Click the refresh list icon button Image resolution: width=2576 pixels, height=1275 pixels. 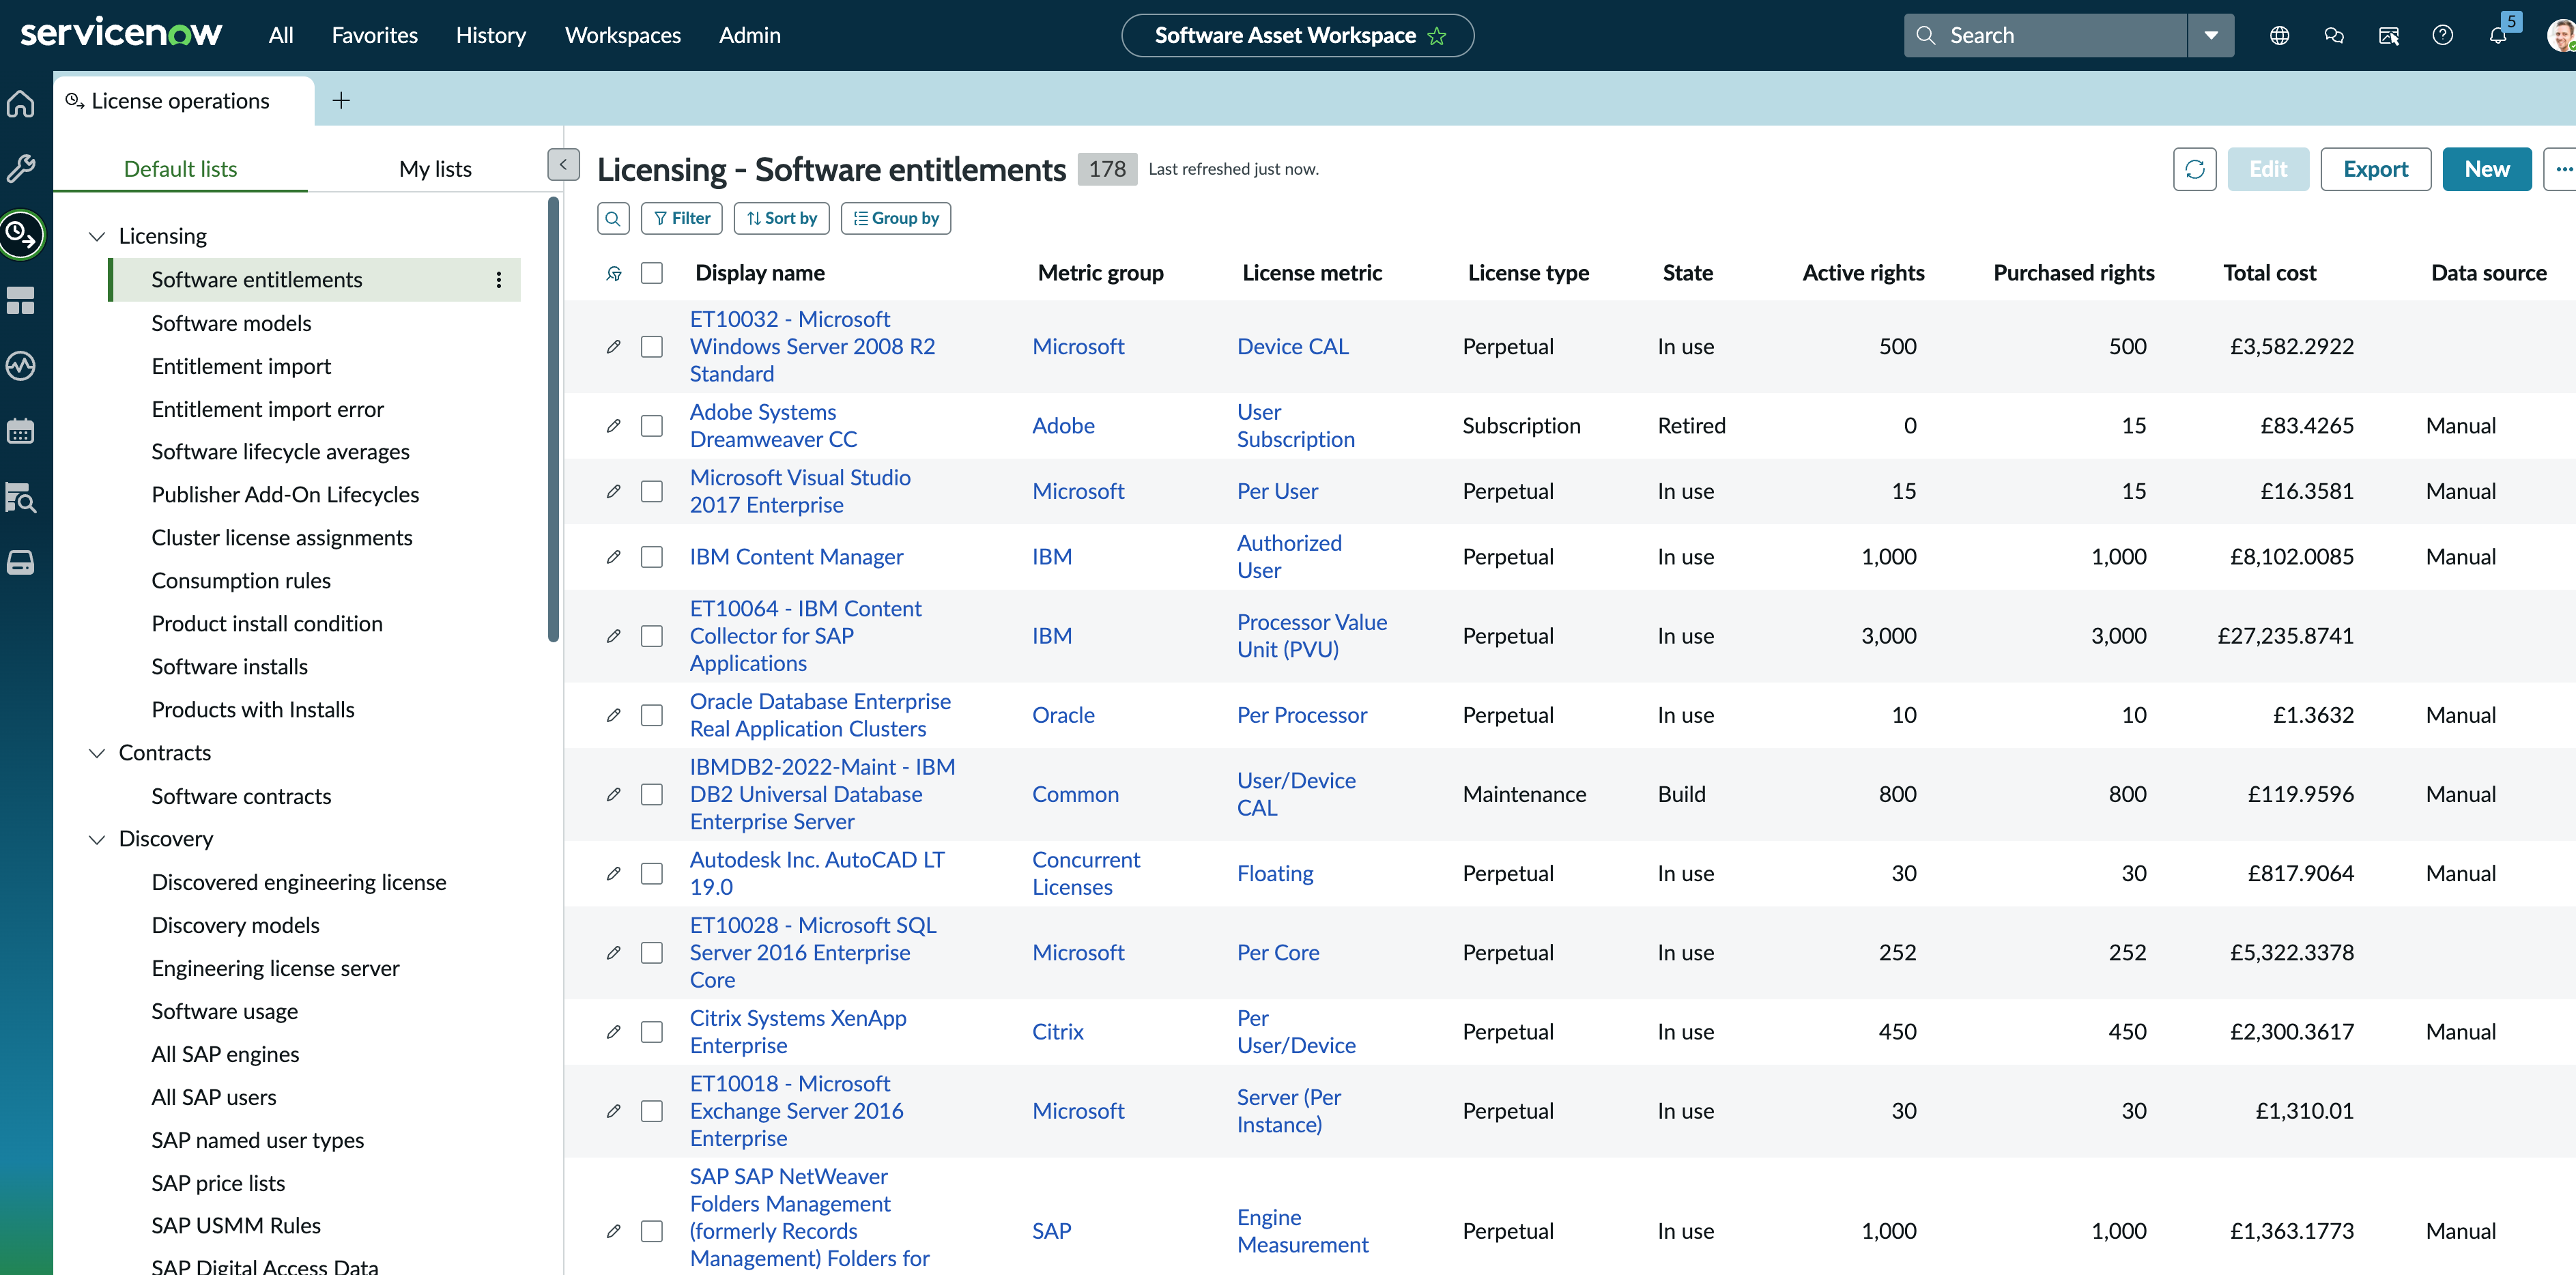(2194, 169)
